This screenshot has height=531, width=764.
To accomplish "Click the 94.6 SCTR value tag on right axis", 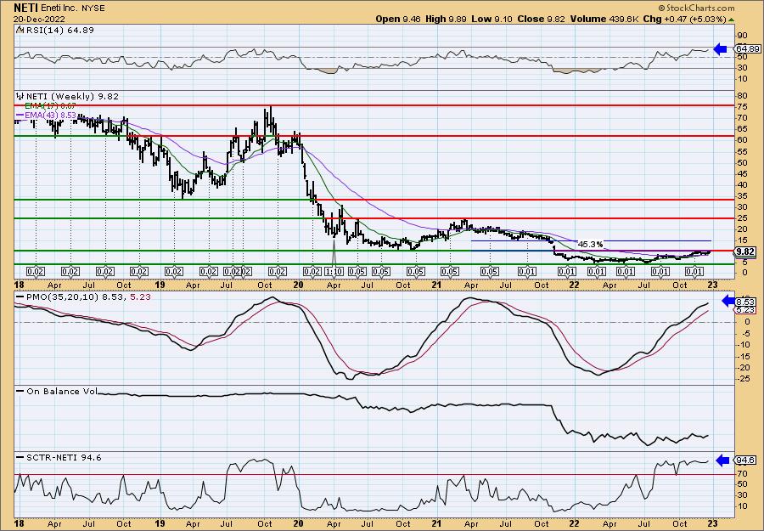I will [x=745, y=460].
